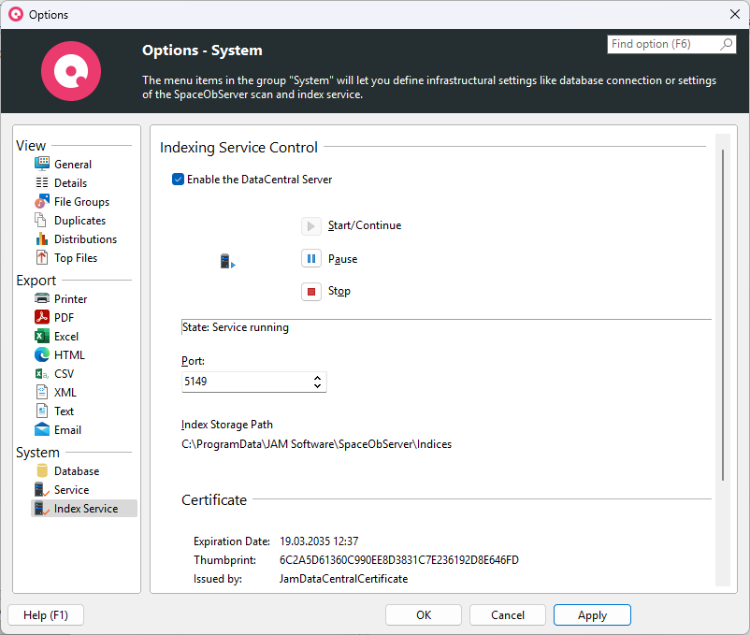Viewport: 750px width, 635px height.
Task: Apply the current settings
Action: (x=592, y=615)
